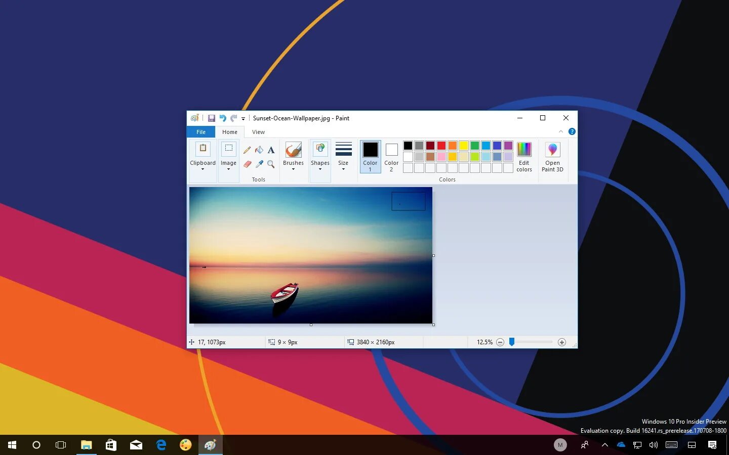Select the Text tool (A icon)
The width and height of the screenshot is (729, 455).
pyautogui.click(x=271, y=150)
